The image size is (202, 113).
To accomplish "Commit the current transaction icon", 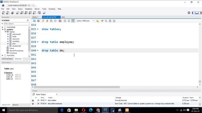I will [x=65, y=21].
